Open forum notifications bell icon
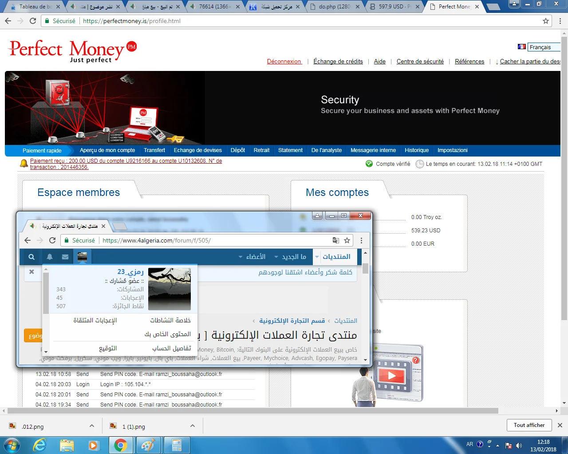Viewport: 568px width, 454px height. tap(50, 257)
